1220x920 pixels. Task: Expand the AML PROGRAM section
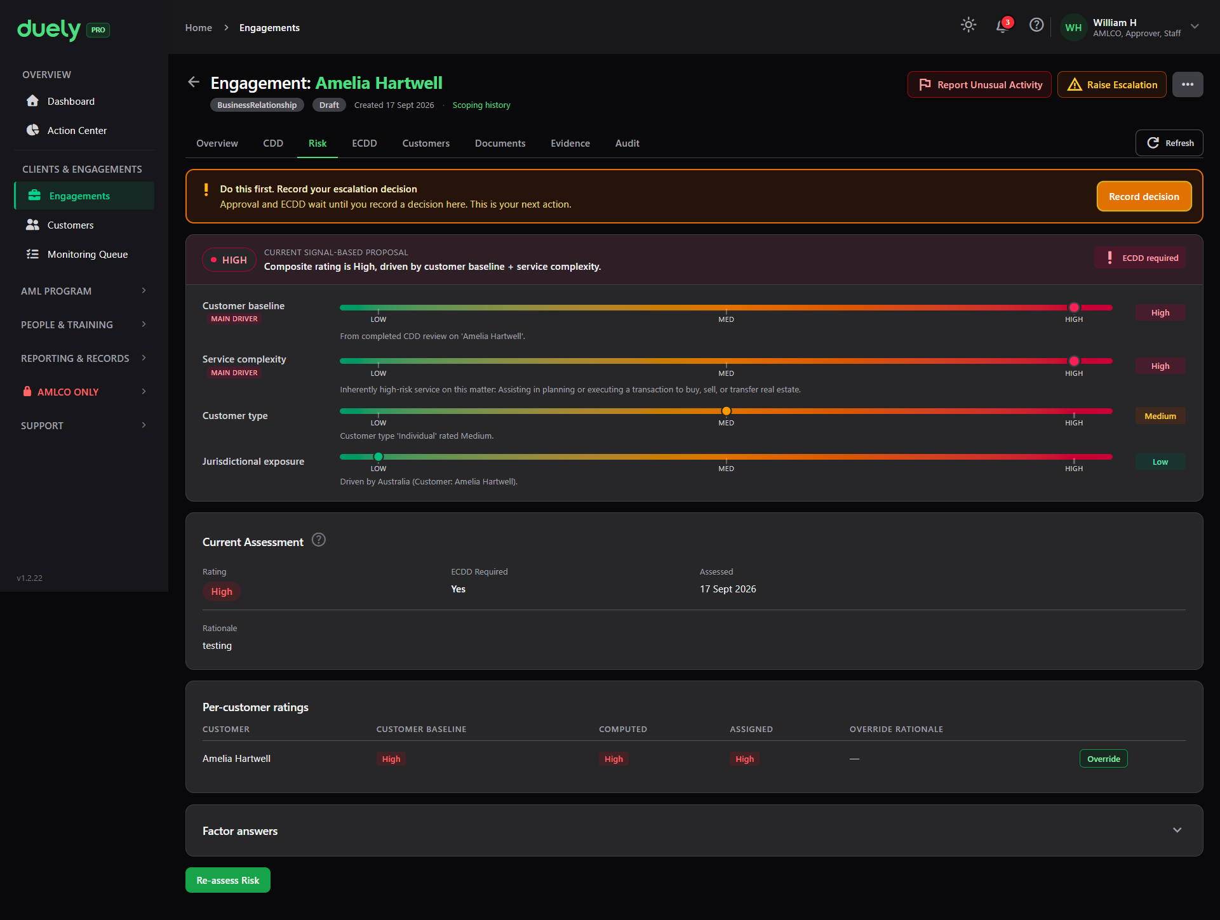84,291
